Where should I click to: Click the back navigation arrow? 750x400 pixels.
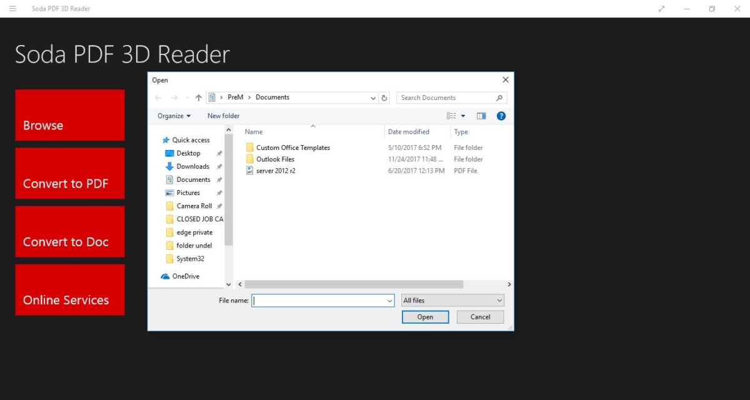pos(158,97)
